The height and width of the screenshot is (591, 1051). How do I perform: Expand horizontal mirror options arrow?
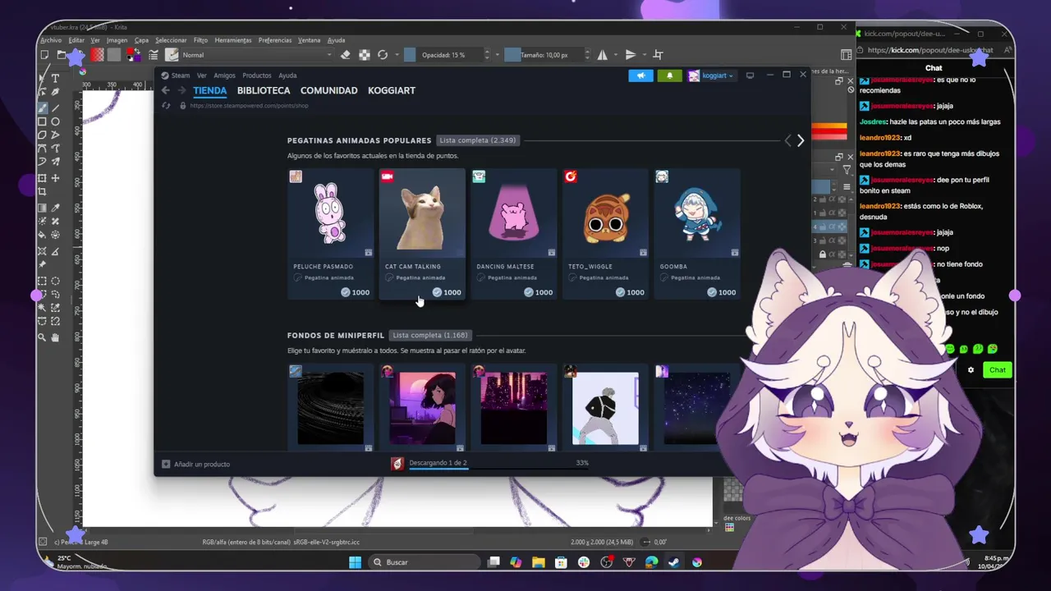[615, 55]
